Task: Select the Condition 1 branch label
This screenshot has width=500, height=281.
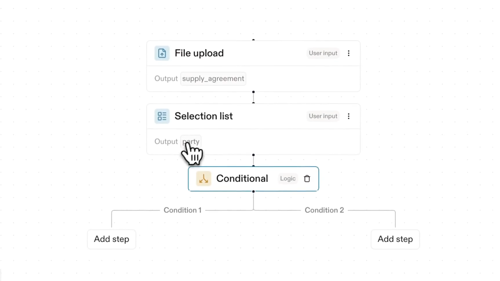Action: (182, 210)
